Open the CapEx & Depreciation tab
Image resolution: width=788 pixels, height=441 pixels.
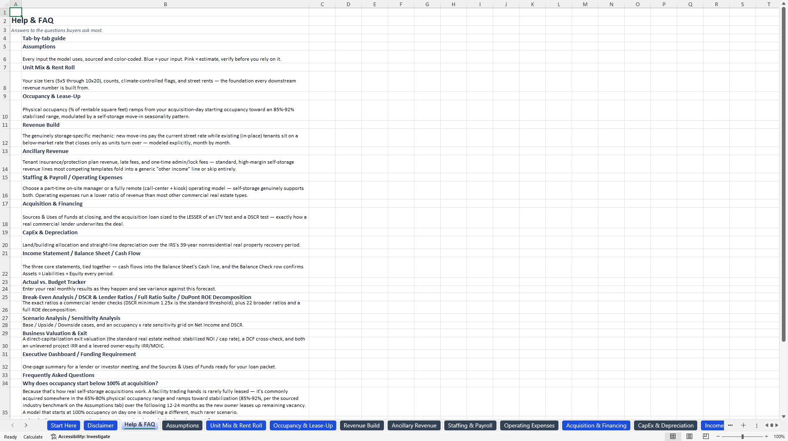coord(666,425)
